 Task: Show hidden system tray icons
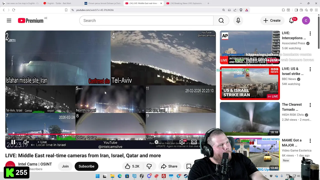pyautogui.click(x=265, y=176)
